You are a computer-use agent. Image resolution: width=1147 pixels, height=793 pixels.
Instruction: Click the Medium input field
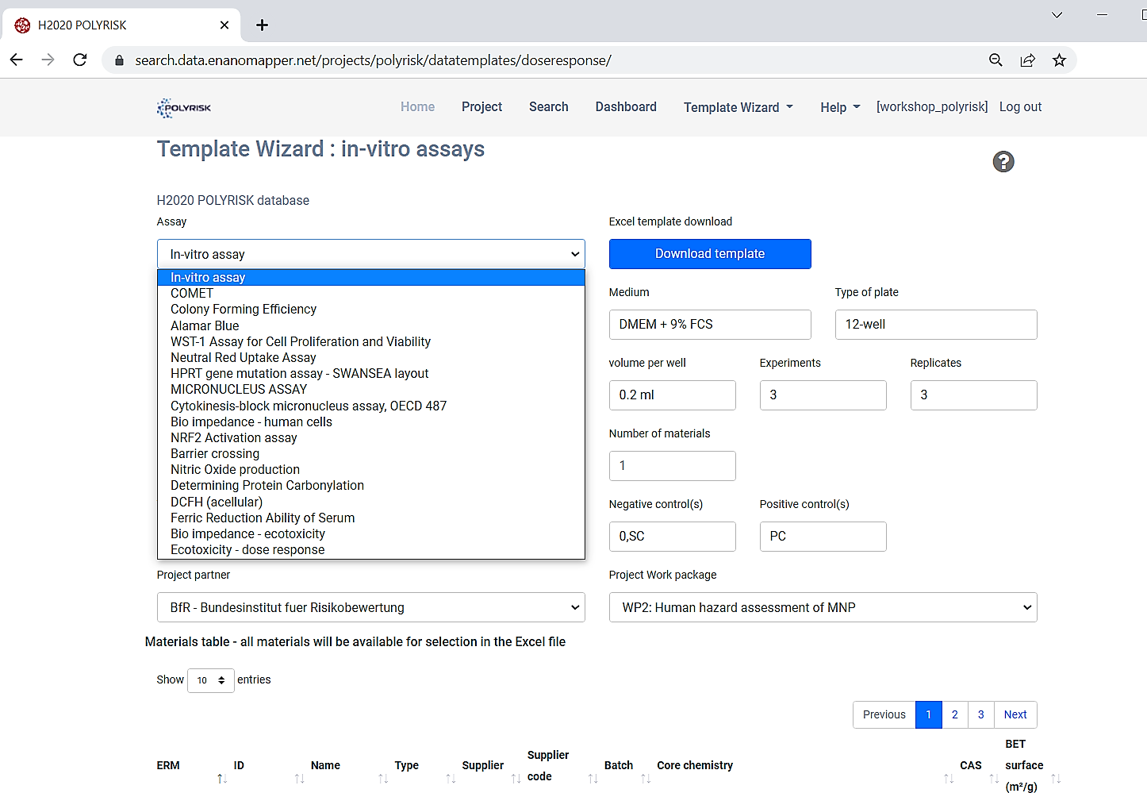tap(709, 325)
